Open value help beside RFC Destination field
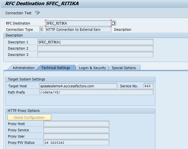This screenshot has height=149, width=188. pyautogui.click(x=114, y=23)
